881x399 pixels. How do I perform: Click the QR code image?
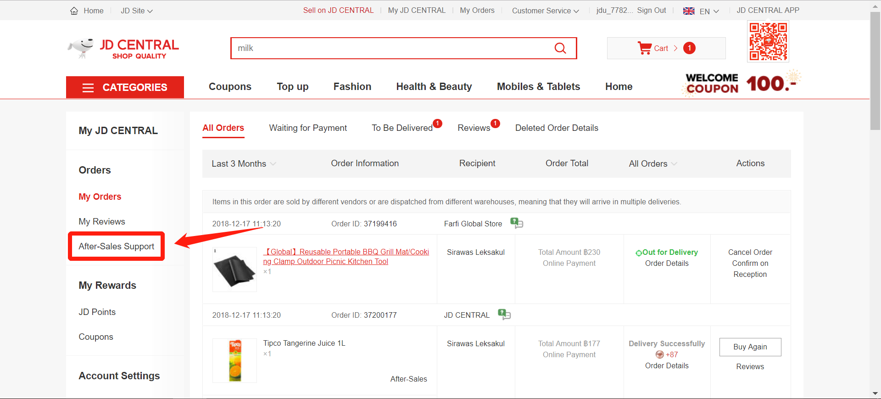[x=768, y=41]
